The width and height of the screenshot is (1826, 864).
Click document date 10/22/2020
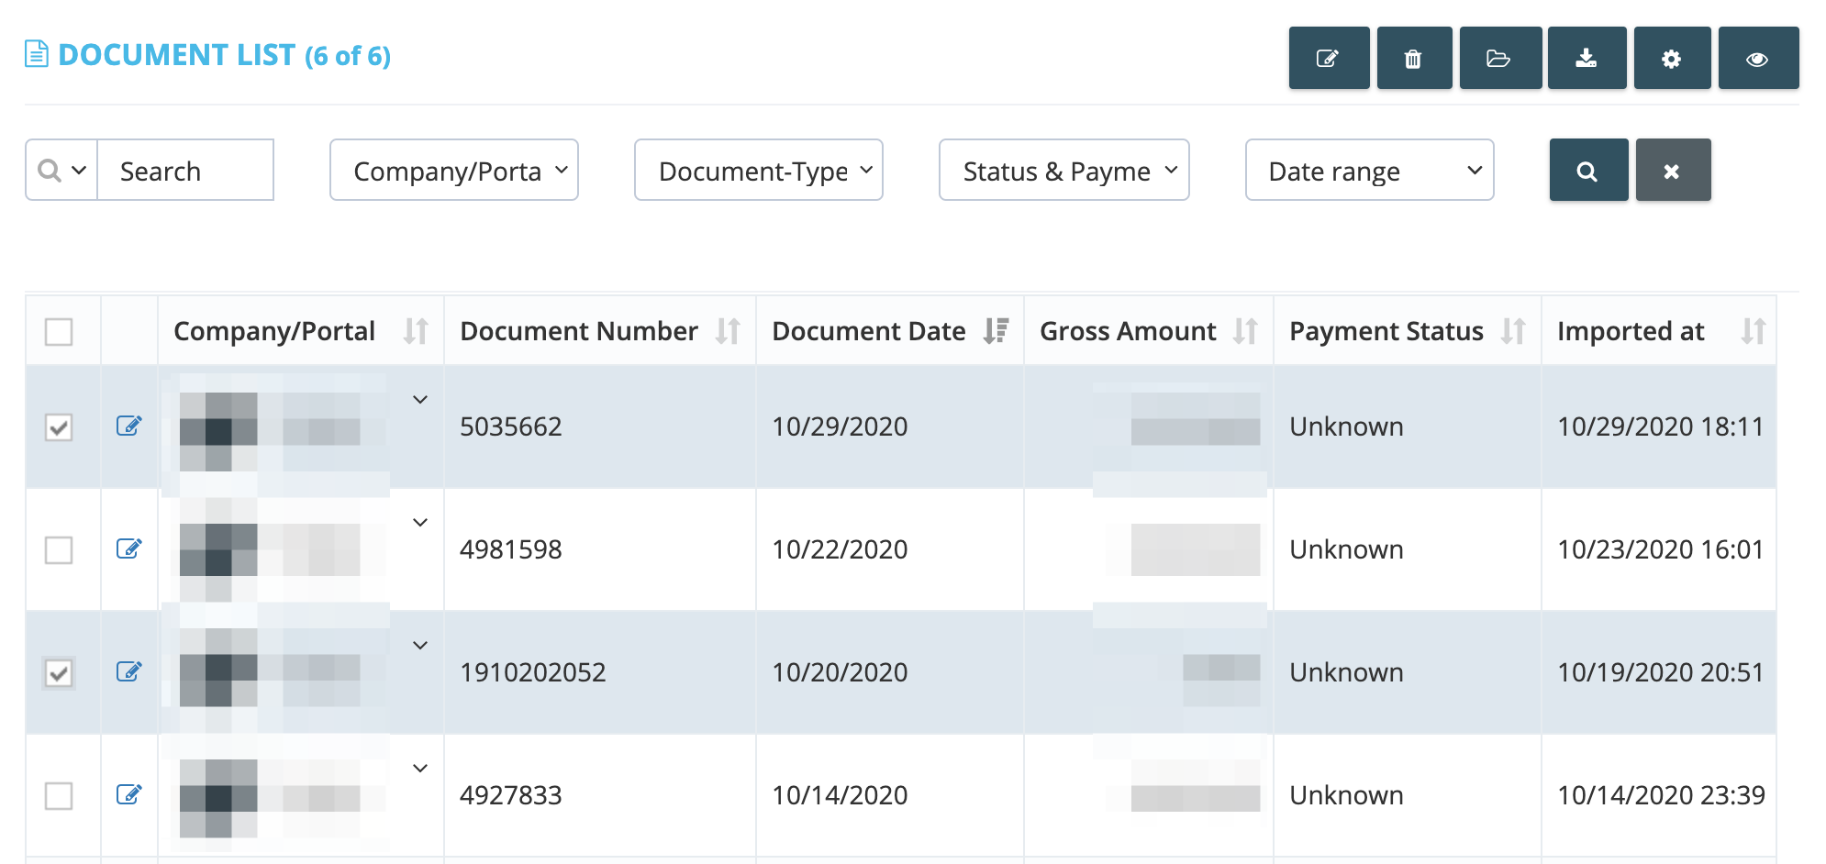(x=840, y=549)
